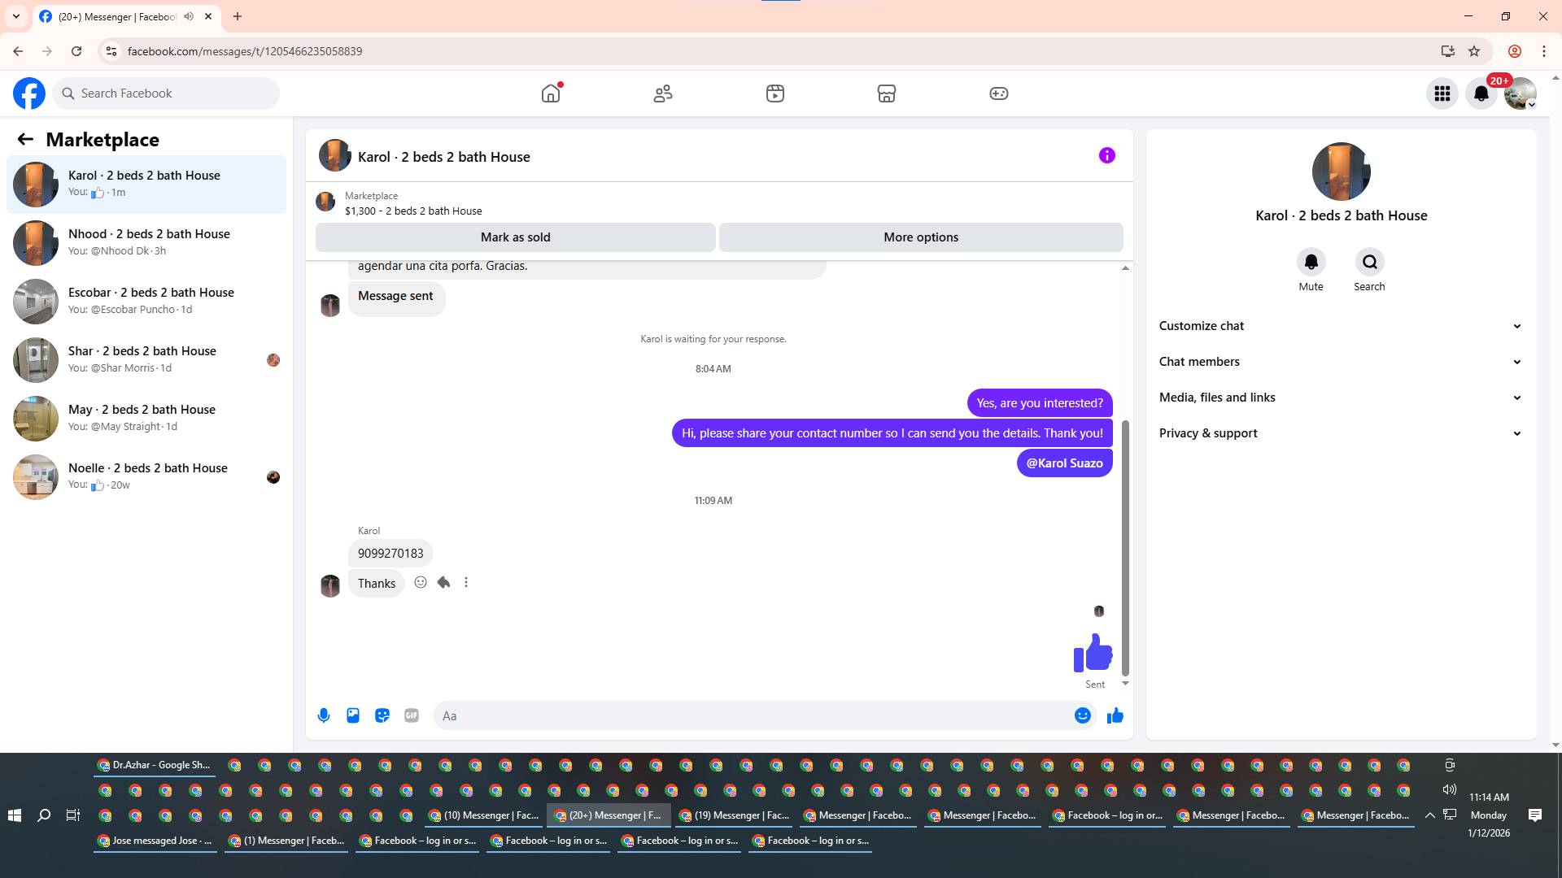Mute the sound on browser tab
The width and height of the screenshot is (1562, 878).
[x=189, y=16]
